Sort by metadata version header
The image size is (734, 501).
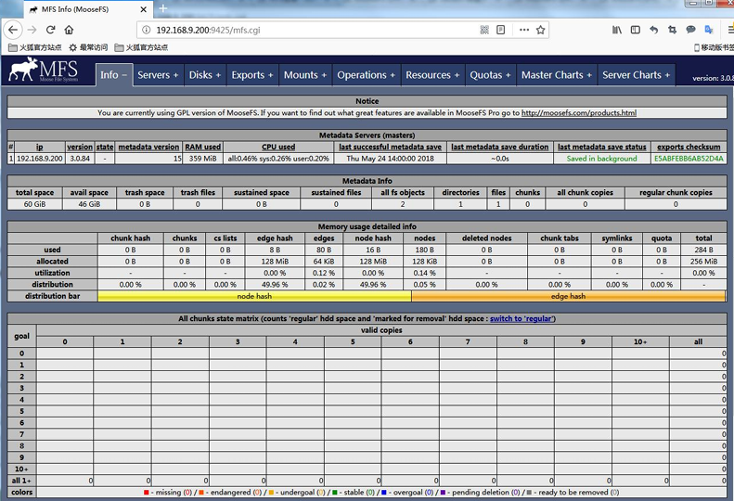click(148, 147)
